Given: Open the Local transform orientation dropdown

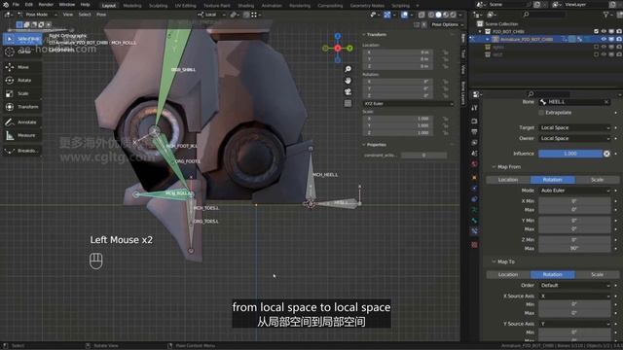Looking at the screenshot, I should pyautogui.click(x=211, y=15).
